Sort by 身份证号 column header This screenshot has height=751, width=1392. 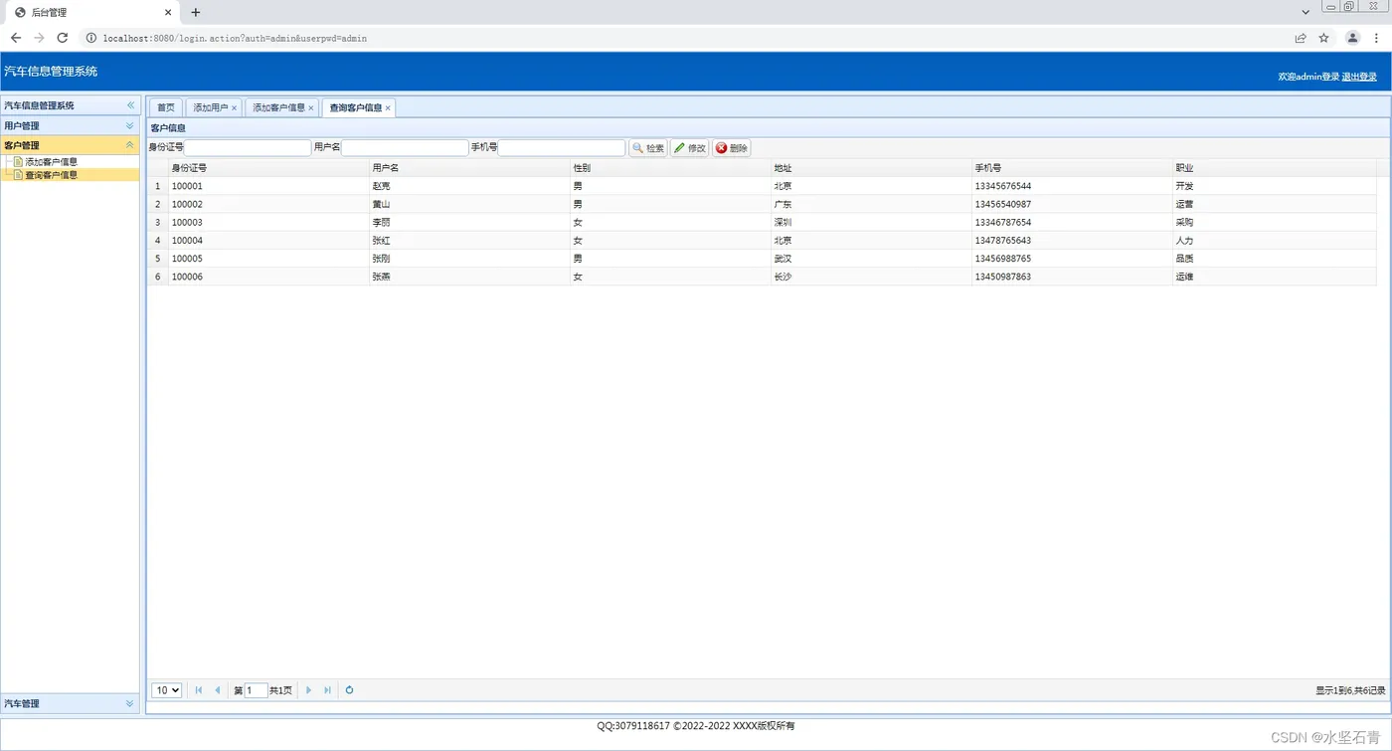coord(268,168)
